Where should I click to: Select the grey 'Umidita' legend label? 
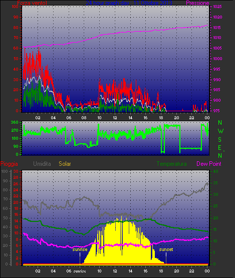[42, 164]
